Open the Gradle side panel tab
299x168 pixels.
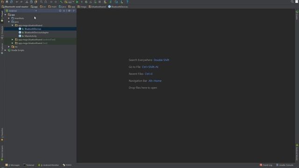pos(297,15)
